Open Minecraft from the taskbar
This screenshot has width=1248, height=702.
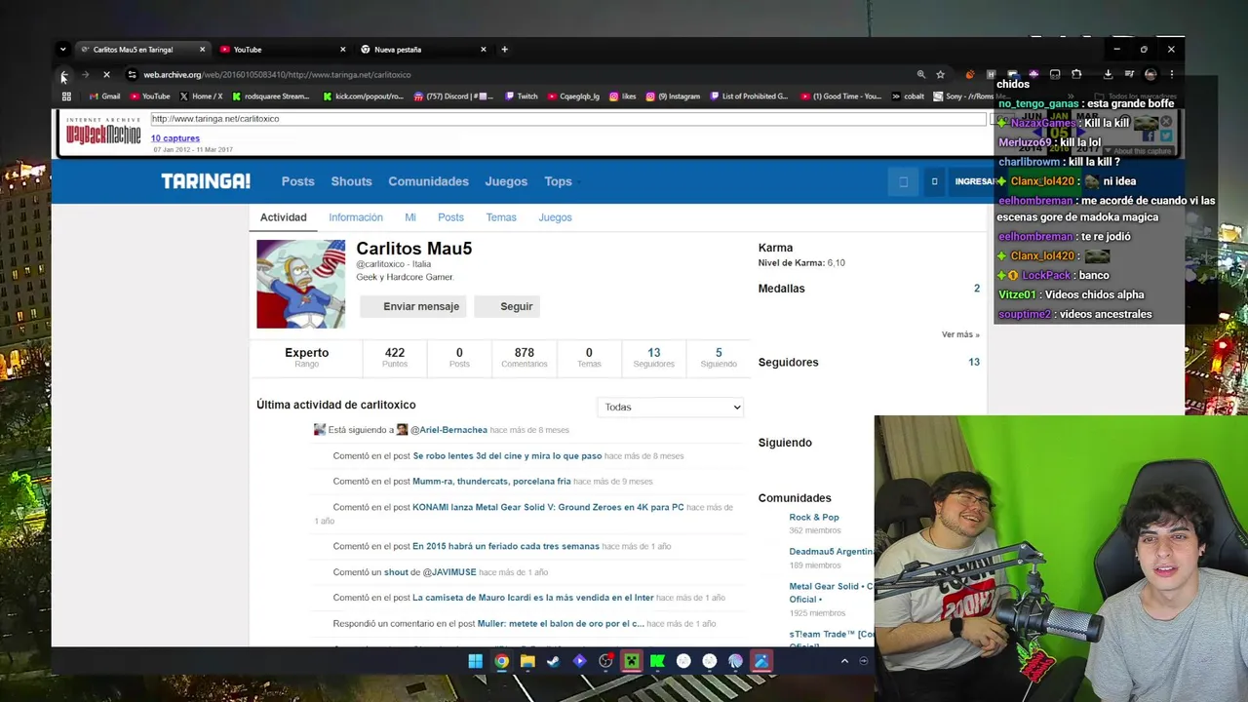pyautogui.click(x=631, y=661)
